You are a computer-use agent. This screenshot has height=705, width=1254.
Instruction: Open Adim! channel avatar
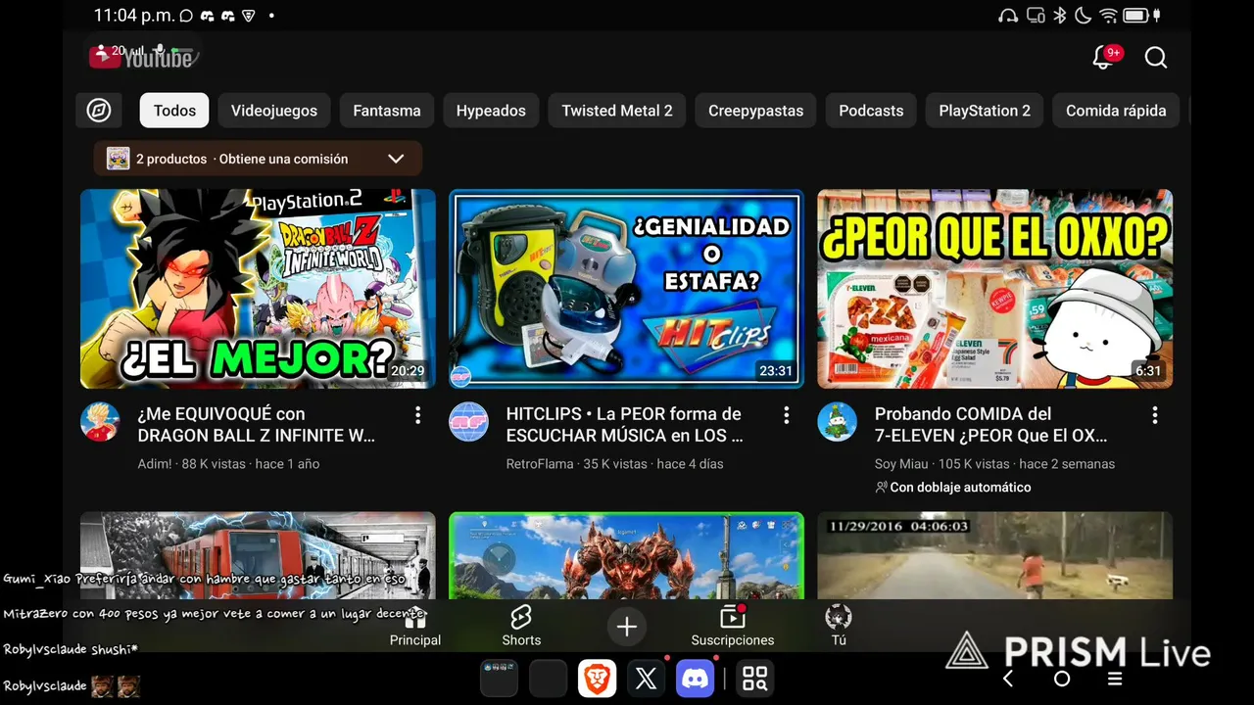[x=100, y=422]
